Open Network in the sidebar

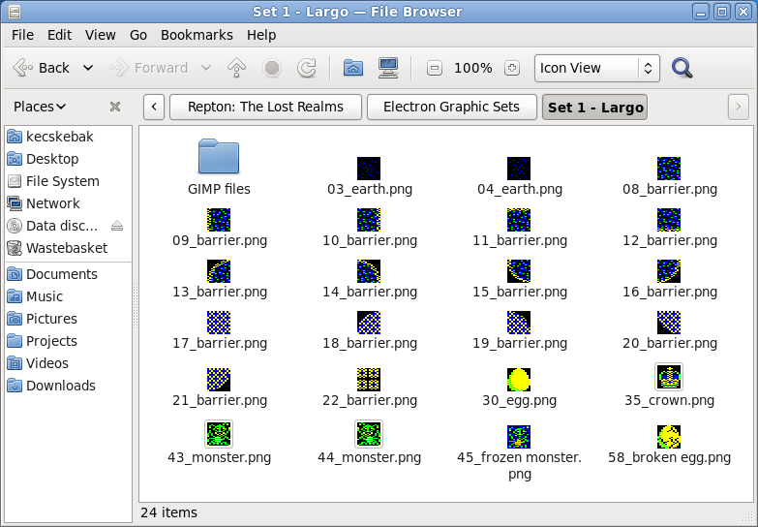[x=68, y=203]
